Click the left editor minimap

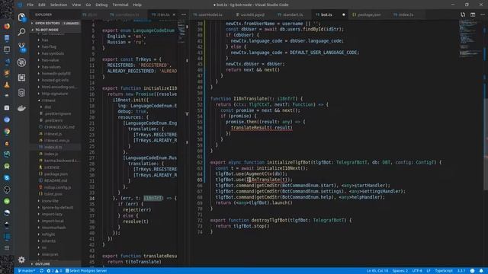(x=181, y=32)
